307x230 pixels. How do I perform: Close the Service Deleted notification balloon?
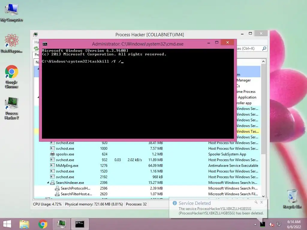point(261,202)
